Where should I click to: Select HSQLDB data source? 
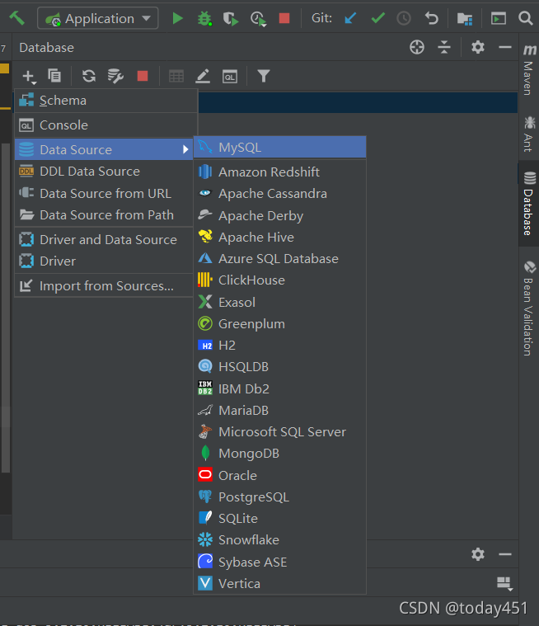(279, 367)
